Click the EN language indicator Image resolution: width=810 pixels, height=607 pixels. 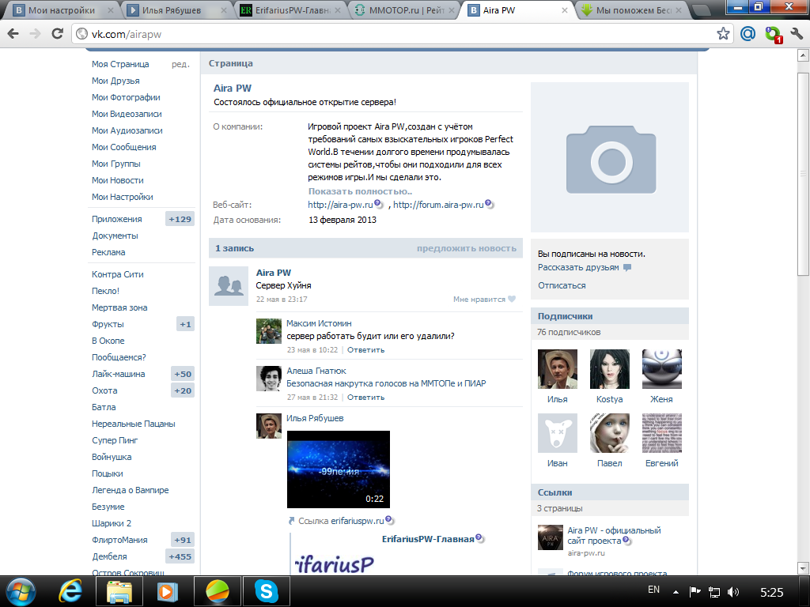[653, 590]
